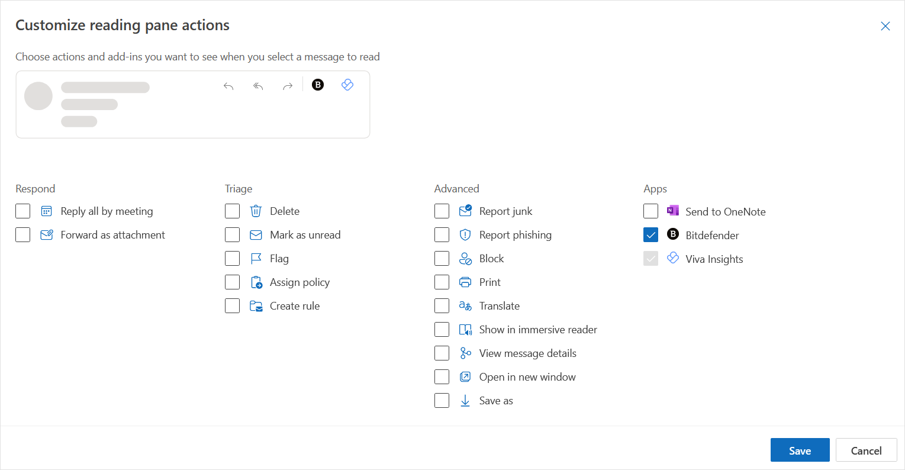This screenshot has height=470, width=905.
Task: Select the Print icon under Advanced
Action: pyautogui.click(x=465, y=282)
